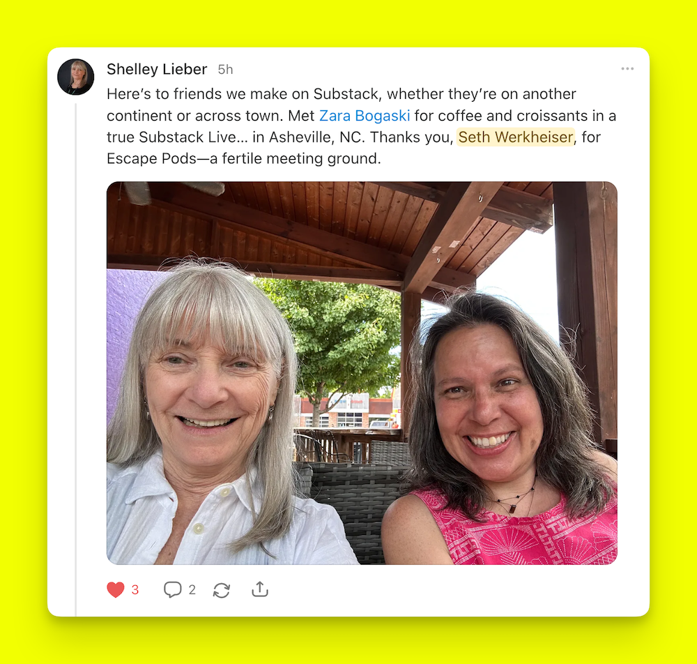Screen dimensions: 697x664
Task: Click the yellow background outside the card
Action: 348,22
